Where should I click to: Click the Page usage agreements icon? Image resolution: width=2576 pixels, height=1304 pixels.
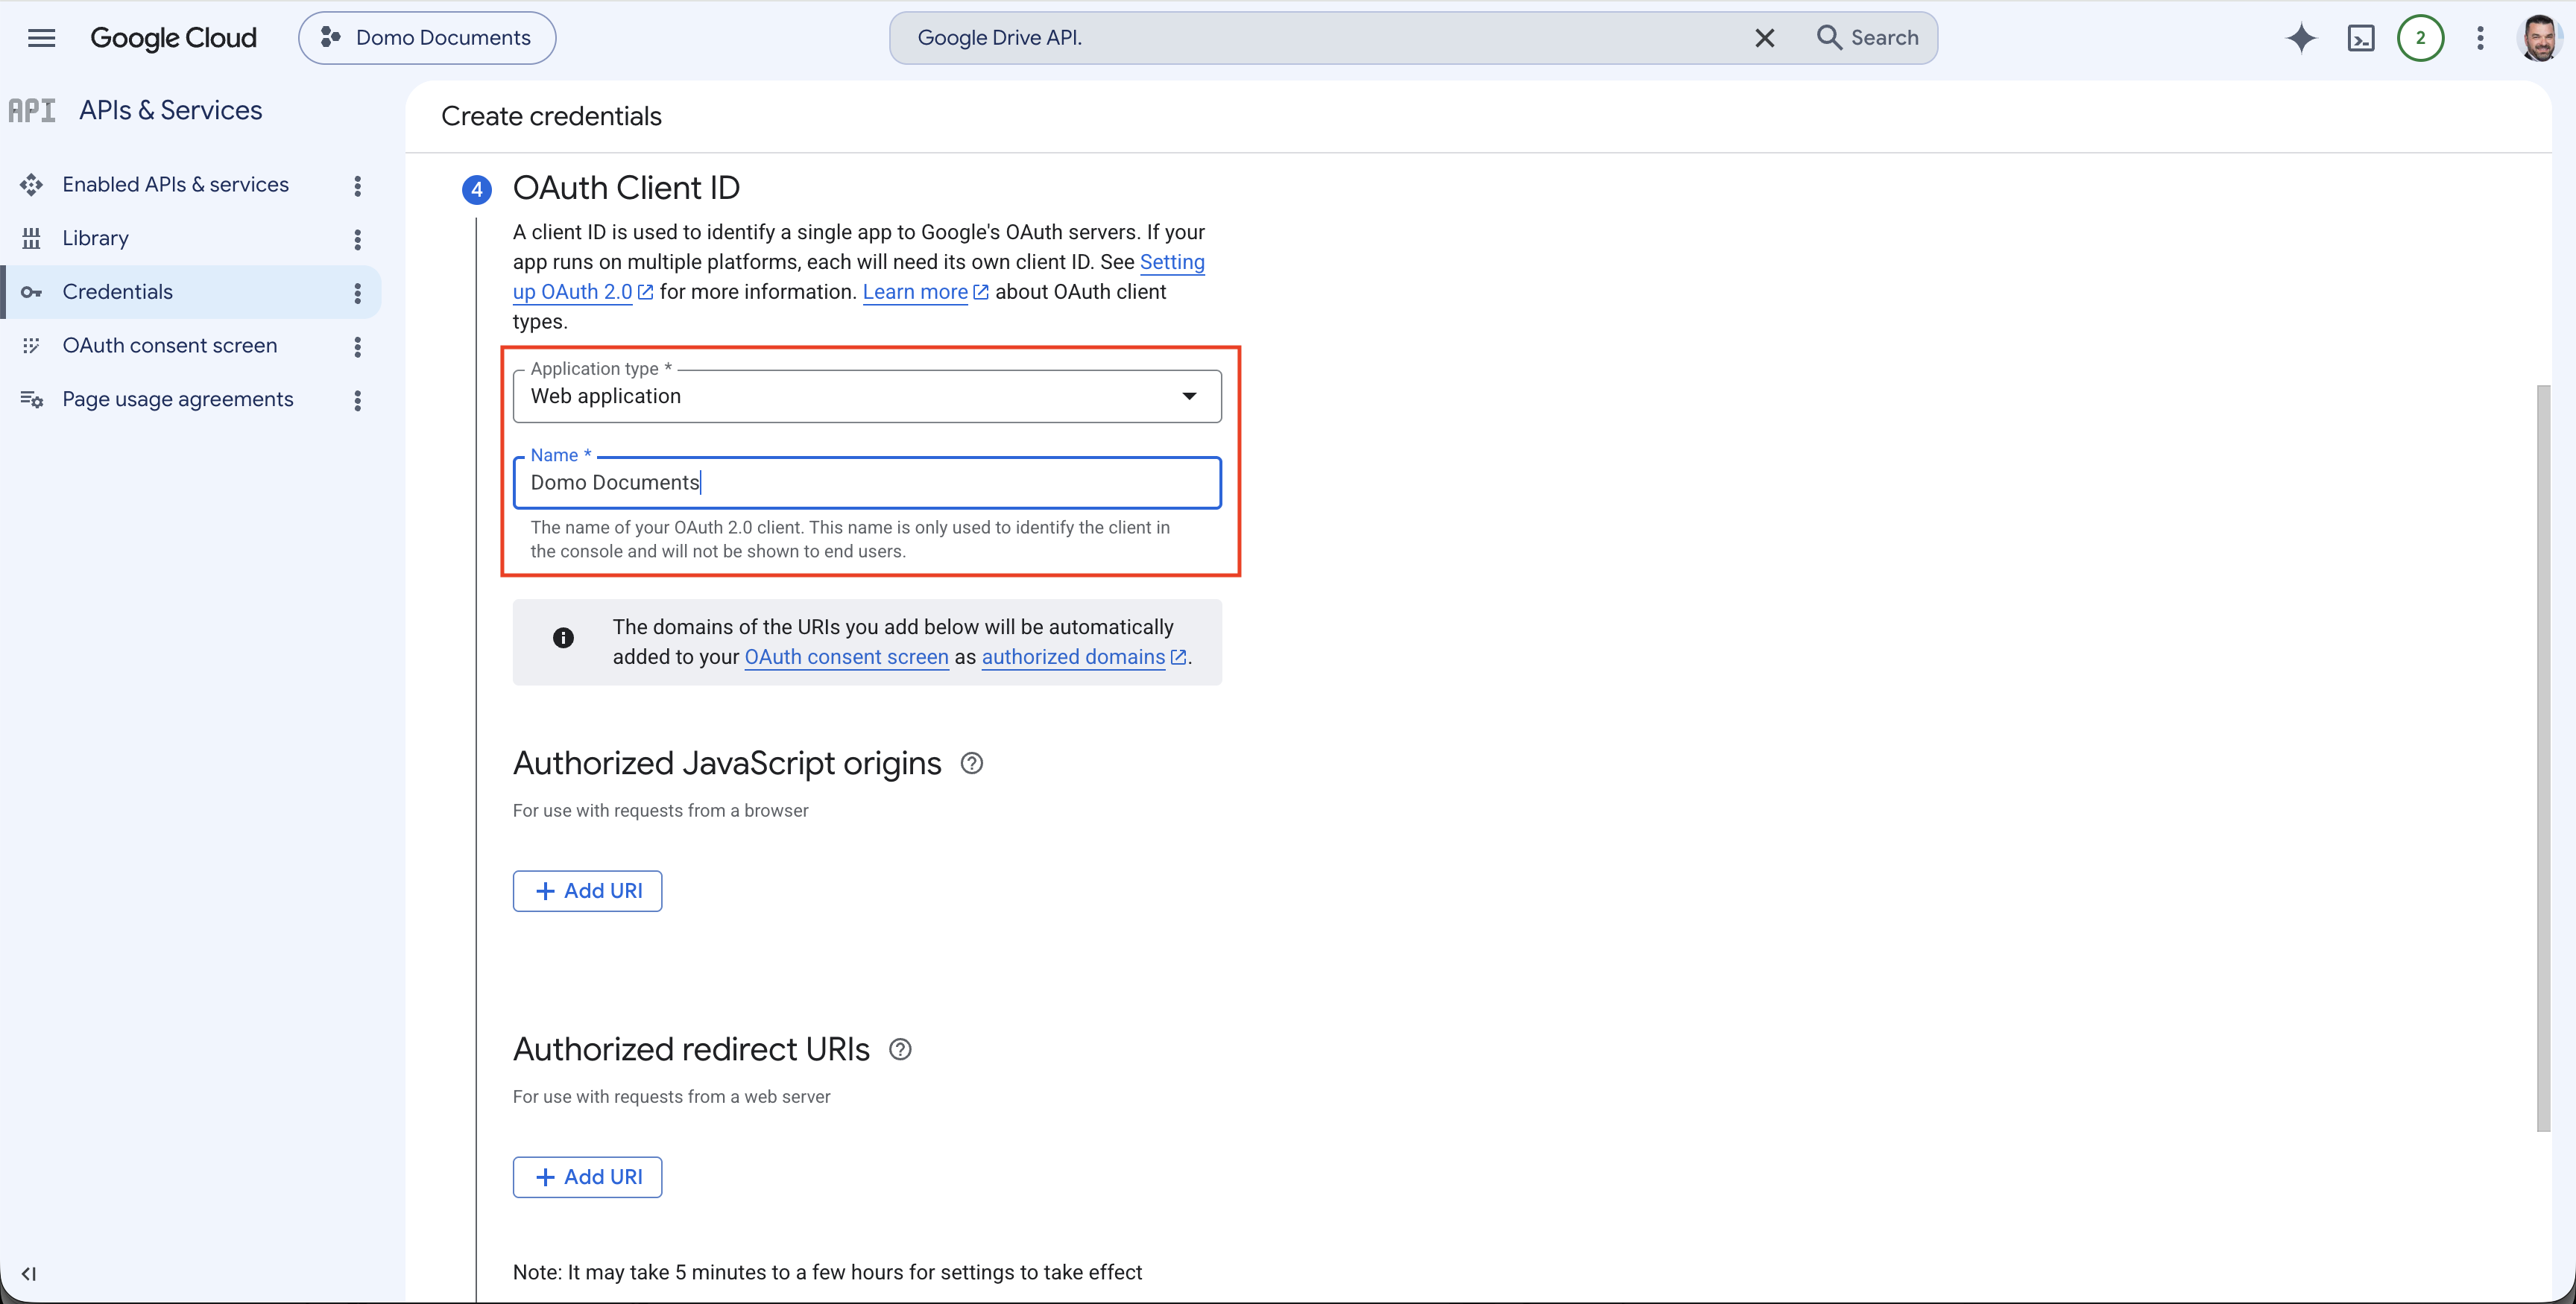click(31, 399)
